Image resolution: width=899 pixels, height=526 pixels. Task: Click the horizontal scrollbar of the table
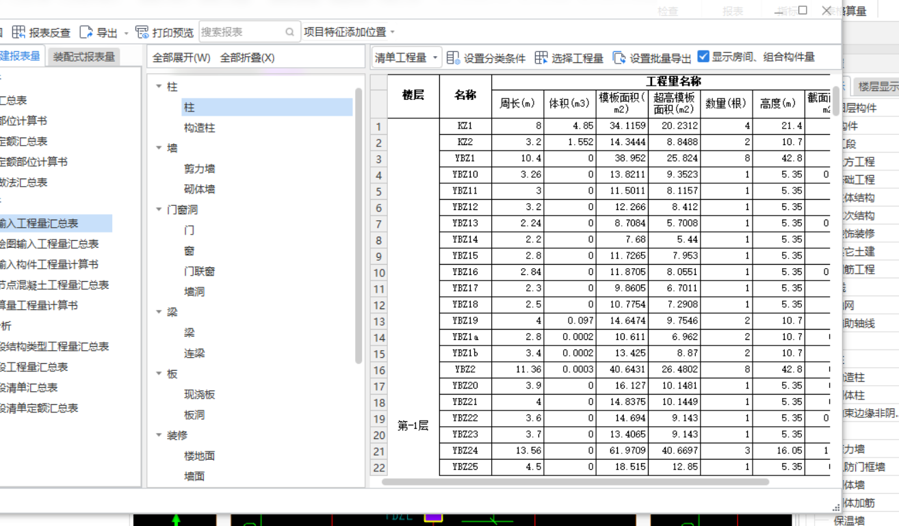[575, 482]
